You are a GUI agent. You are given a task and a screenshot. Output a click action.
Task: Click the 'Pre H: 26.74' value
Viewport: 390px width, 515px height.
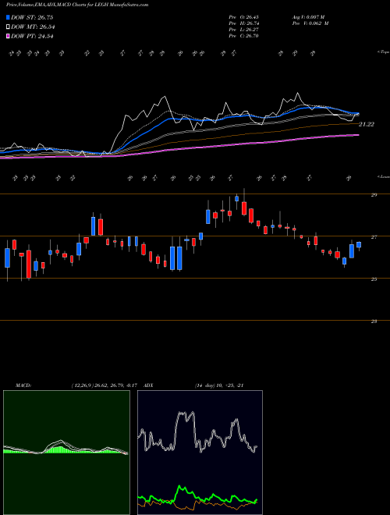[243, 23]
